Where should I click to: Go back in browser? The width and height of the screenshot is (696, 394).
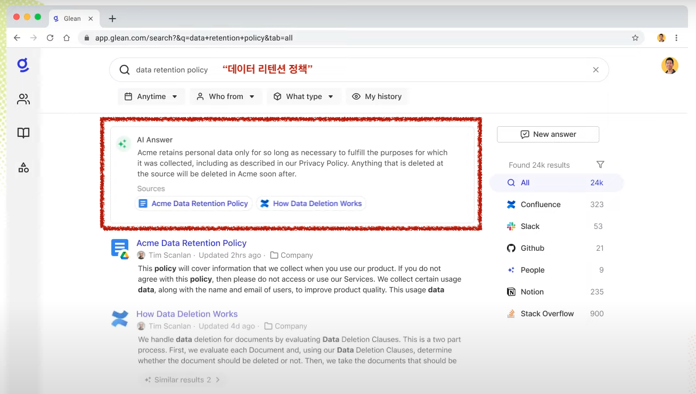pos(17,38)
